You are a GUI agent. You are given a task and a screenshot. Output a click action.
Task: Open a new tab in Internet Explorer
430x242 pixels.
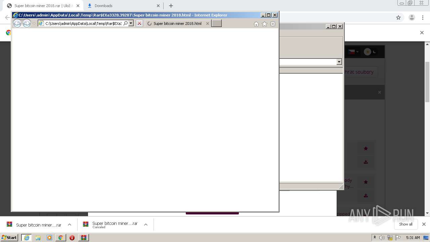(x=216, y=23)
